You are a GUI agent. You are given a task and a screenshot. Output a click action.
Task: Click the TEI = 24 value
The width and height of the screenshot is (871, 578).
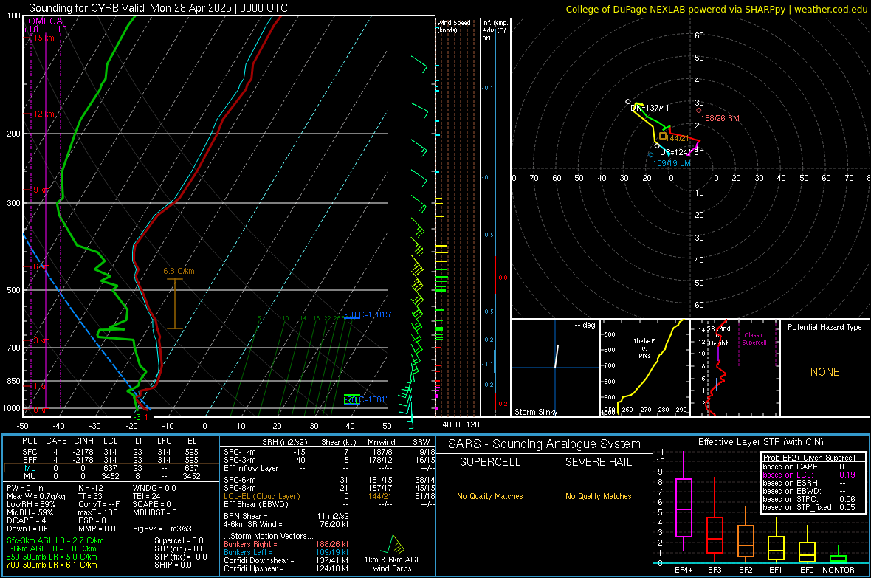point(147,496)
